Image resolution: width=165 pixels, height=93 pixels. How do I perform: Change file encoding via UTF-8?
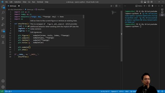pyautogui.click(x=121, y=91)
